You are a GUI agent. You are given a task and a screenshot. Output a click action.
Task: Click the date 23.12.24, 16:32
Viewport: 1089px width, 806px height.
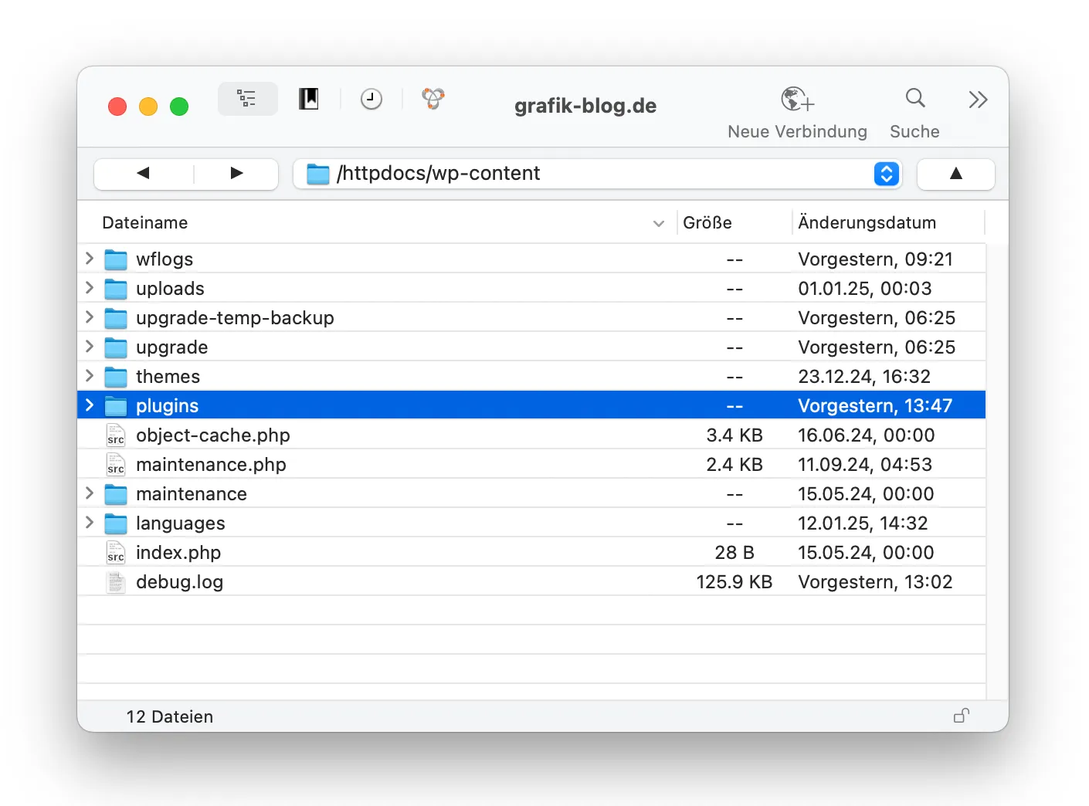[864, 377]
